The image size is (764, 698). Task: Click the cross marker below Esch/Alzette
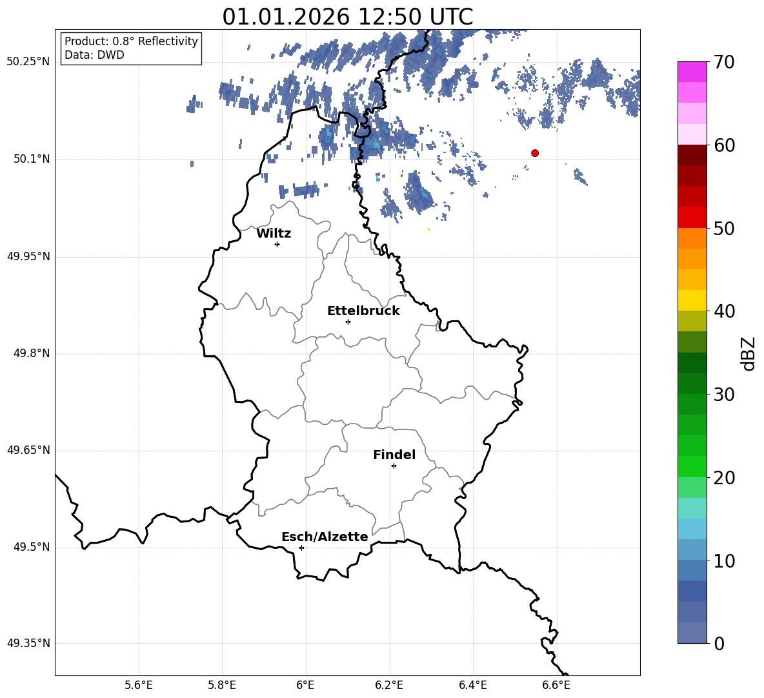point(301,548)
